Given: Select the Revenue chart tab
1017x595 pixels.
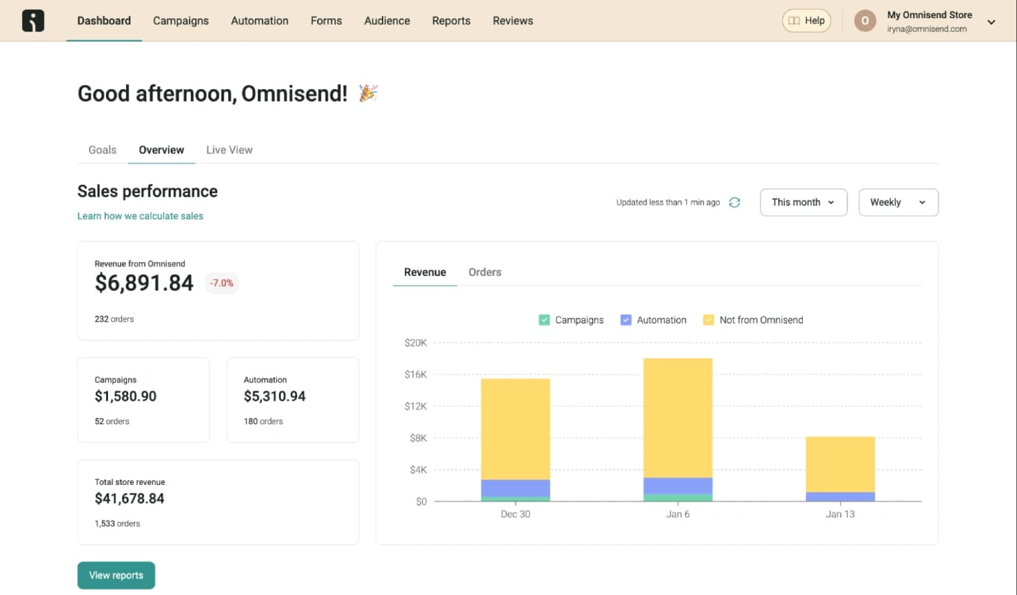Looking at the screenshot, I should point(425,272).
